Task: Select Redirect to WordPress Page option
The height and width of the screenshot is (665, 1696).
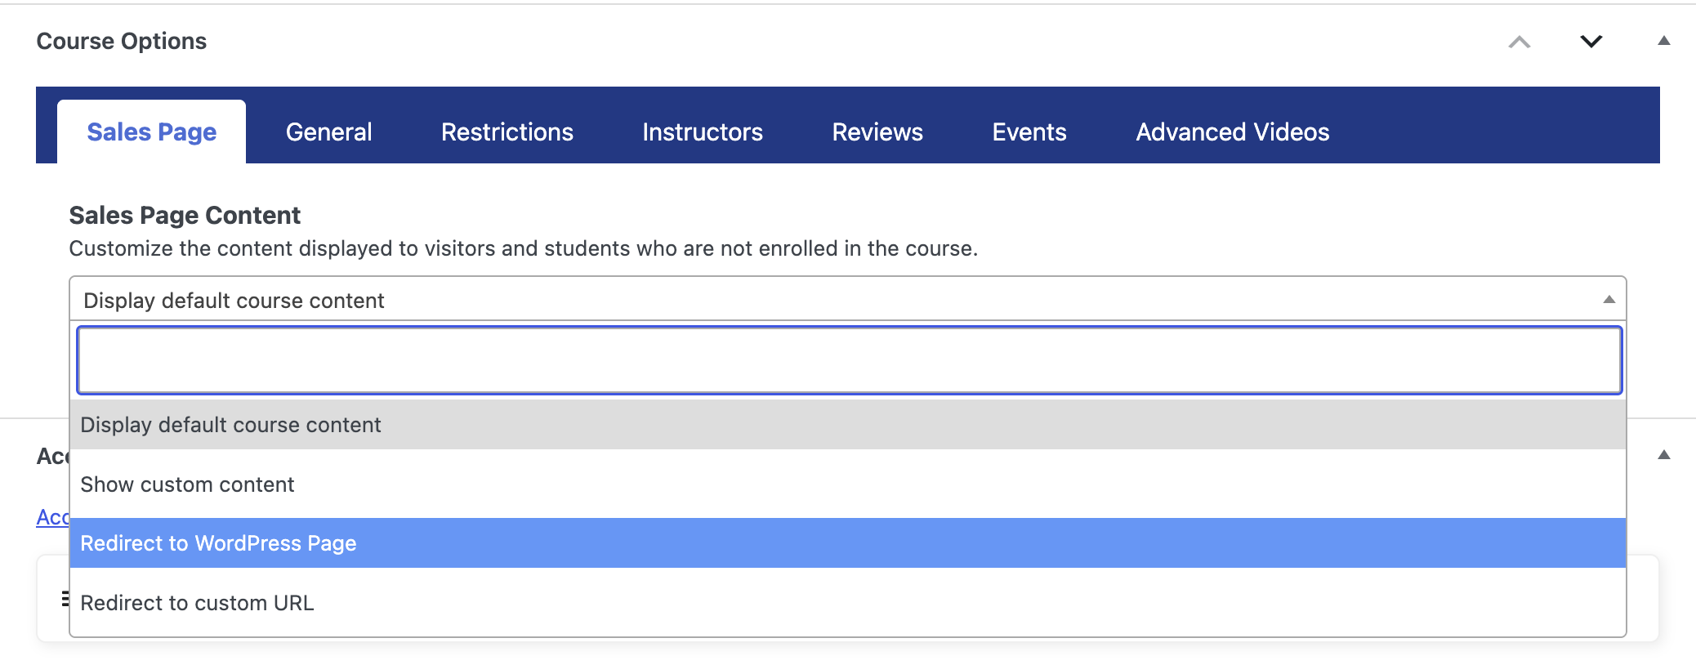Action: point(848,543)
